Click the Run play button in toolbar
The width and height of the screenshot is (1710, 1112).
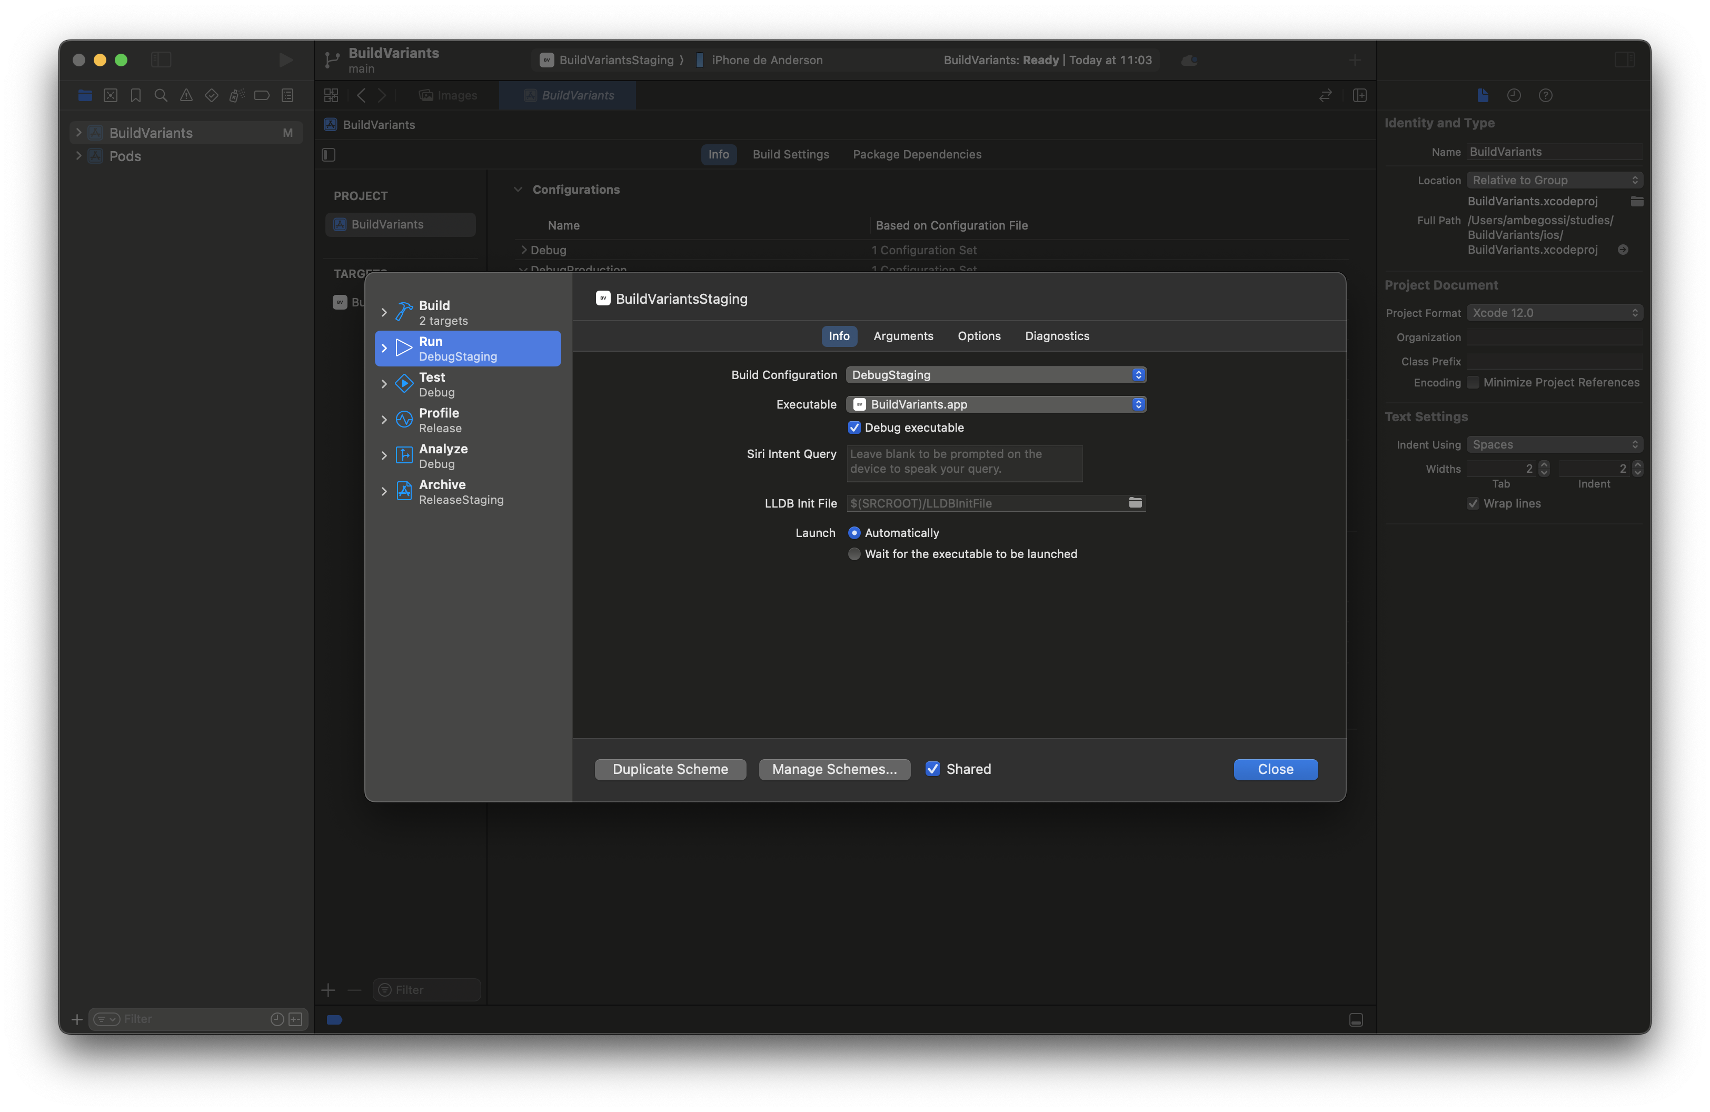click(x=285, y=59)
